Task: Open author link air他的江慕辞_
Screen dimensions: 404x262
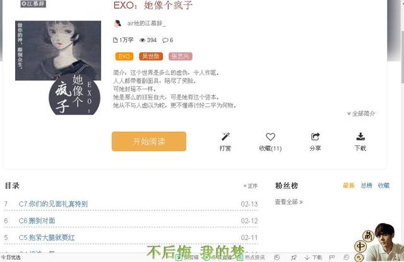Action: [146, 23]
